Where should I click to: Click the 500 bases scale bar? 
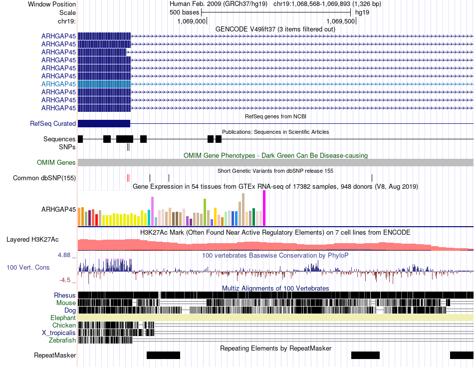[276, 12]
